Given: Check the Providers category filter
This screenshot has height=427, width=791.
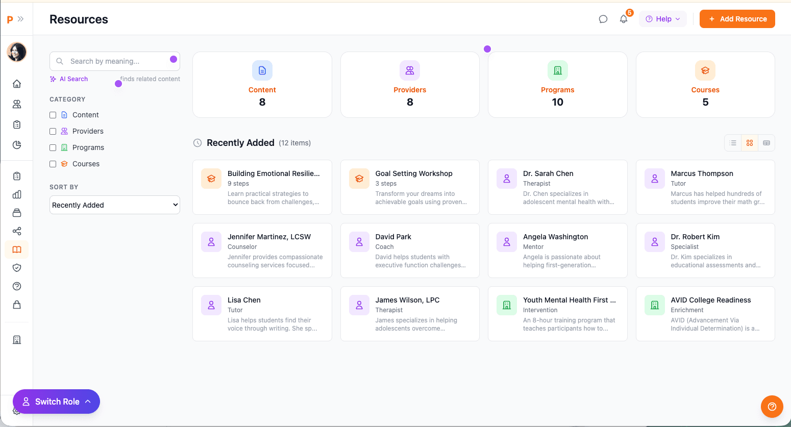Looking at the screenshot, I should (53, 131).
